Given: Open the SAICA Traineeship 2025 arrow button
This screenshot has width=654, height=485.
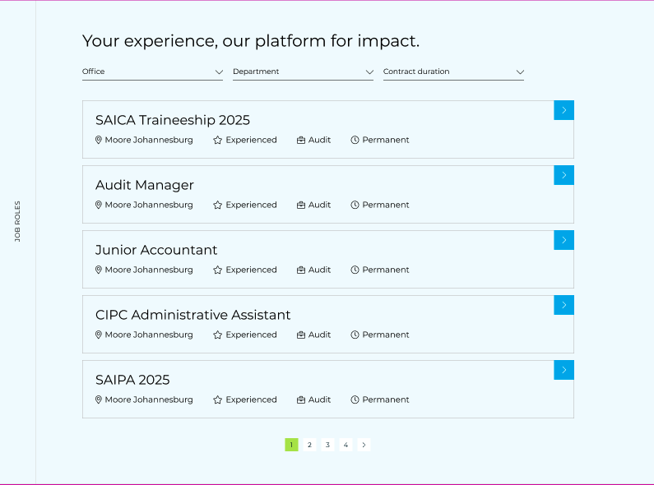Looking at the screenshot, I should (564, 110).
